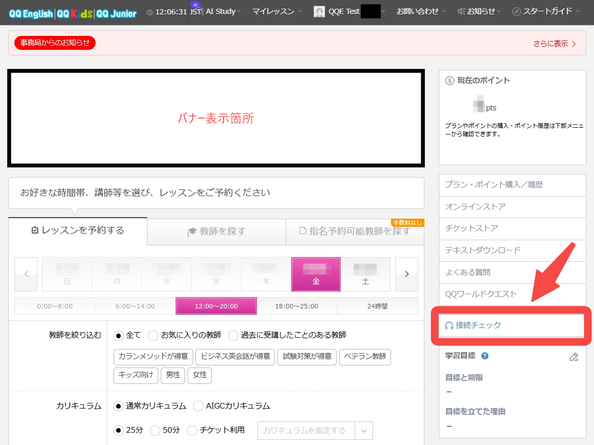Open the スタートガイド dropdown
Viewport: 594px width, 445px height.
(546, 12)
